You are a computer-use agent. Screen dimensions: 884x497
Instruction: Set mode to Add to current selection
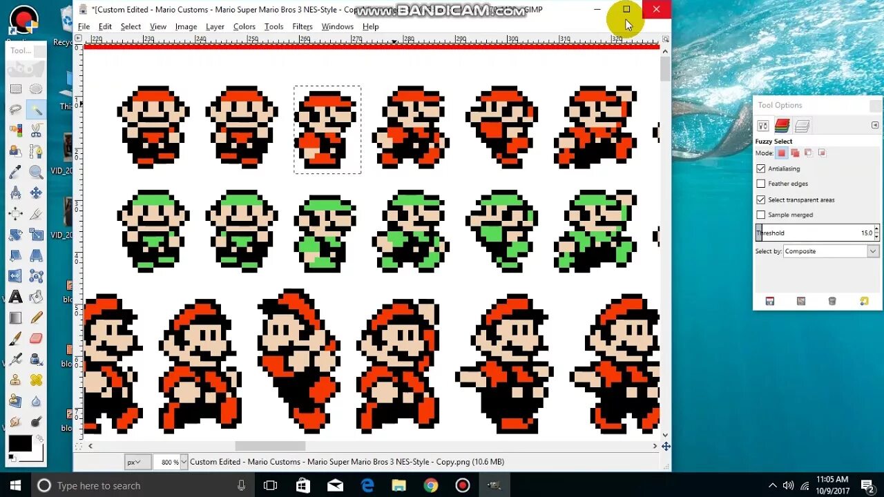[x=795, y=153]
